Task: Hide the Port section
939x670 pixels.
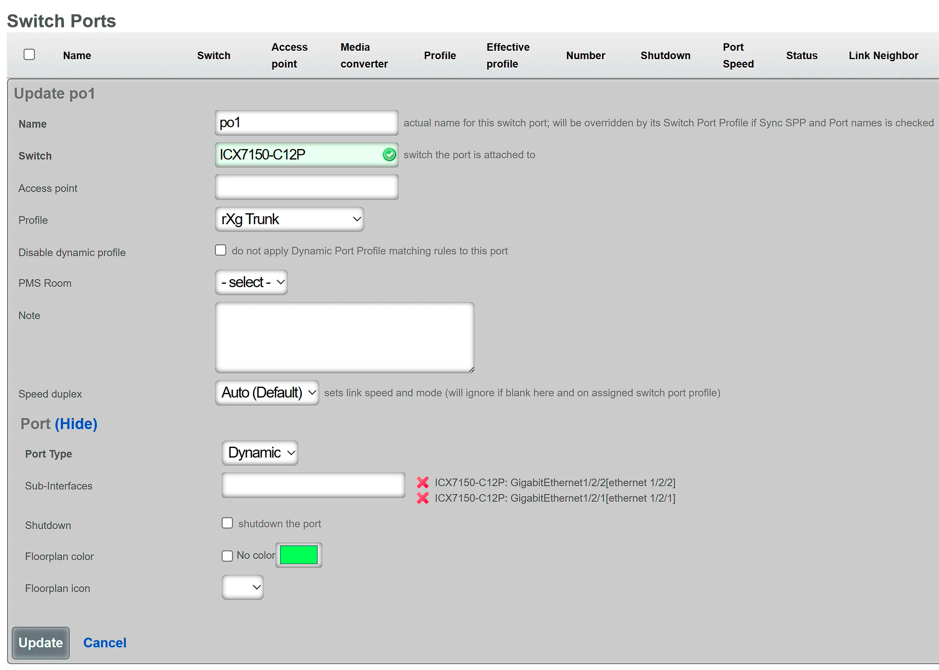Action: [76, 424]
